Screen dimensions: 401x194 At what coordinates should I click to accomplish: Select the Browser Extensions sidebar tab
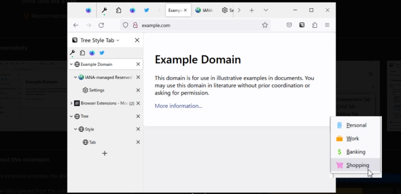[105, 103]
